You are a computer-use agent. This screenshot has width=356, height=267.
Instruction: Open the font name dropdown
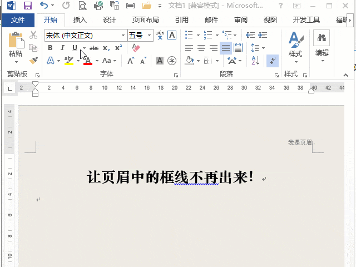click(x=123, y=35)
